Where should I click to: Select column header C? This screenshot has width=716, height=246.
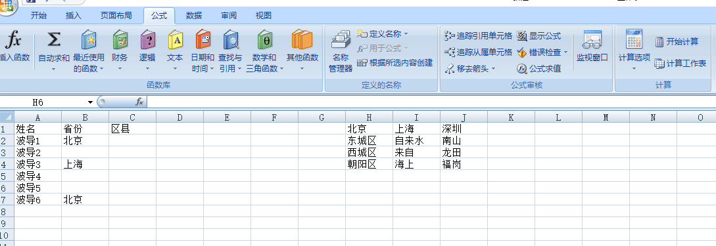pos(132,117)
